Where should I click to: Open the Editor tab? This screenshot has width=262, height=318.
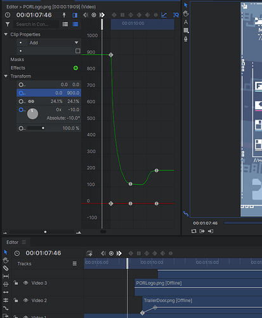tap(12, 242)
